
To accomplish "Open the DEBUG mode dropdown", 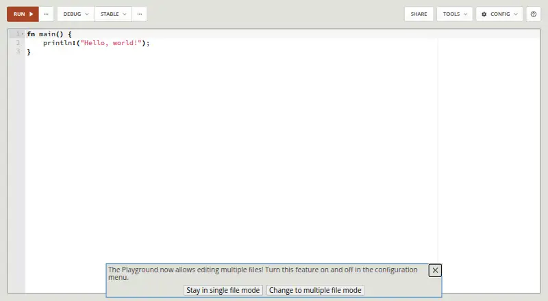I will [x=76, y=14].
